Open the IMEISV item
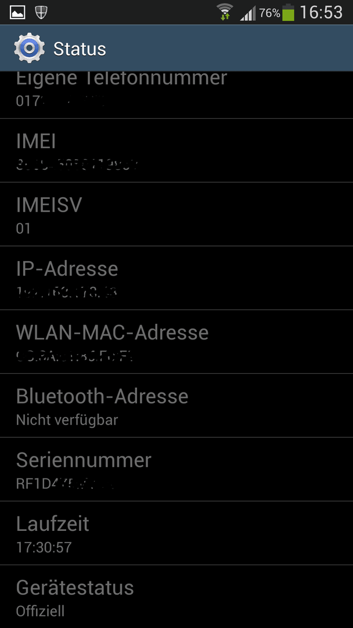The width and height of the screenshot is (353, 628). [x=176, y=214]
